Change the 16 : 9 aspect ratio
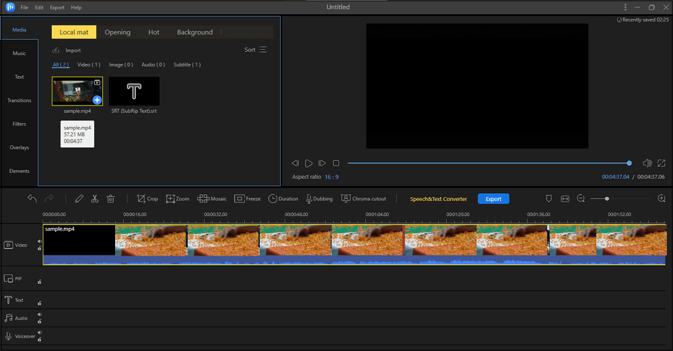Image resolution: width=673 pixels, height=351 pixels. (331, 177)
